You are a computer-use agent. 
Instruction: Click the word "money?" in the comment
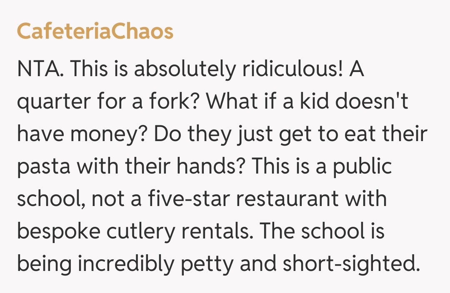tap(102, 134)
